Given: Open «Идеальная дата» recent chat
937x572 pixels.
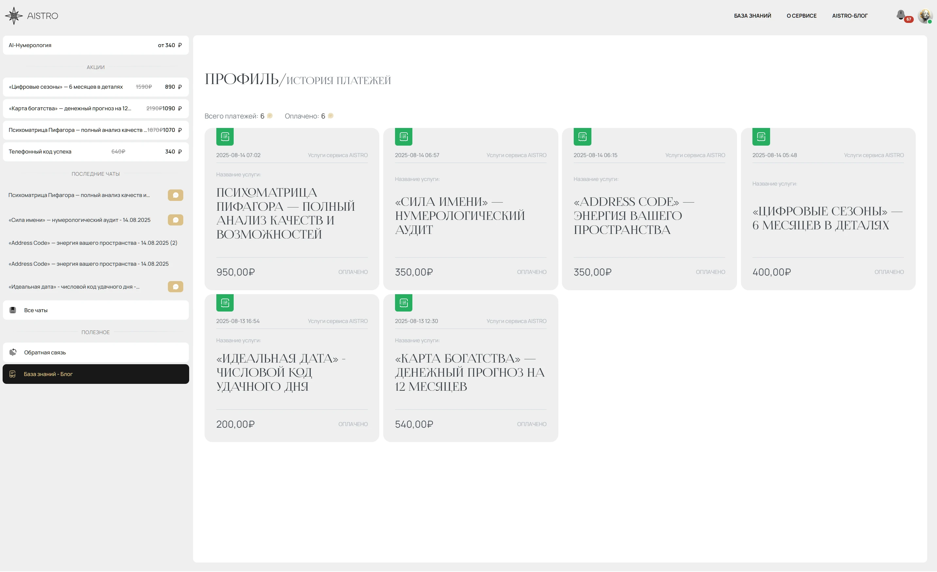Looking at the screenshot, I should pyautogui.click(x=74, y=287).
